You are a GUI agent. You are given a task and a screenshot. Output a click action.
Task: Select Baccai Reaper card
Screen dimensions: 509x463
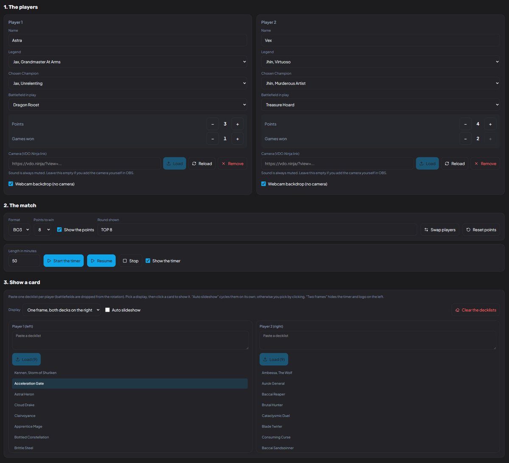378,394
